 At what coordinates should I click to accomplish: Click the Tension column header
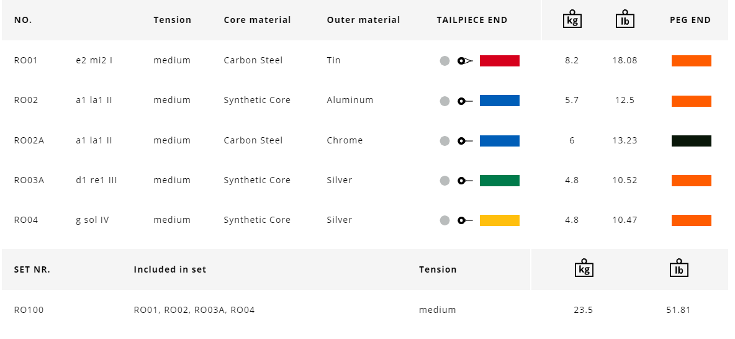(x=173, y=20)
